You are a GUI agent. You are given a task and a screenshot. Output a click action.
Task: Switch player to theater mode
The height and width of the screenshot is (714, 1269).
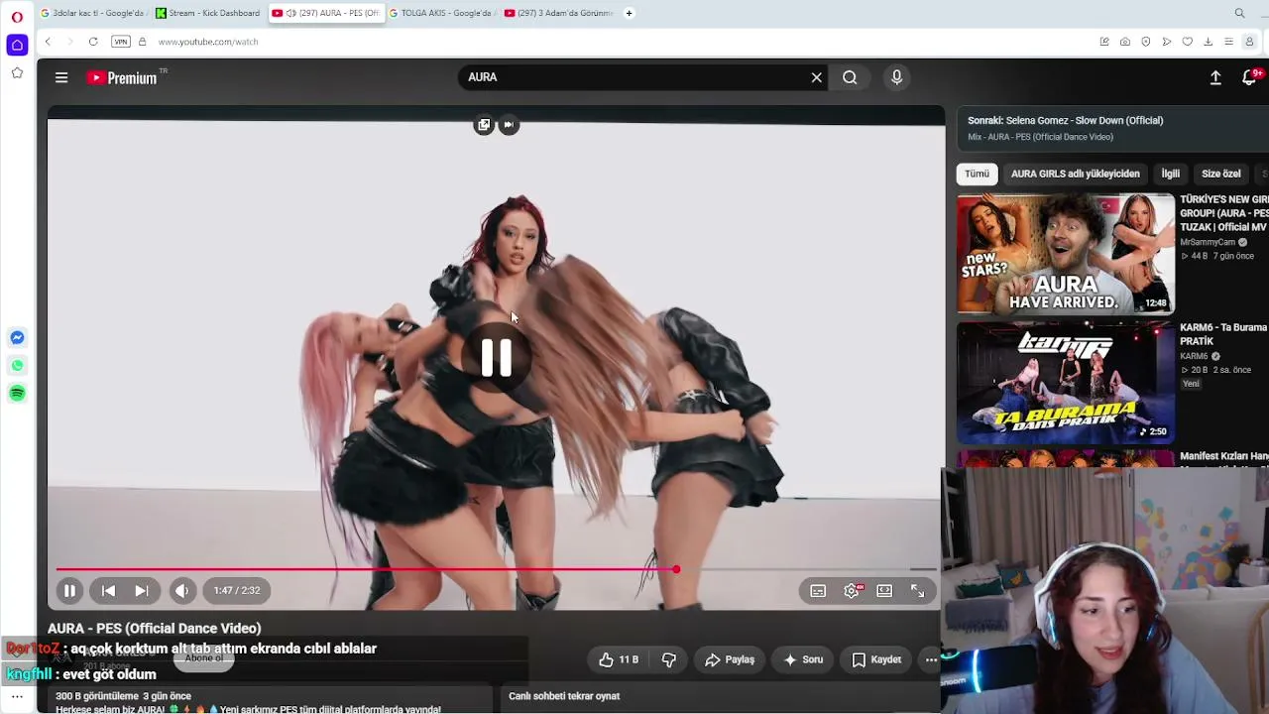tap(884, 591)
